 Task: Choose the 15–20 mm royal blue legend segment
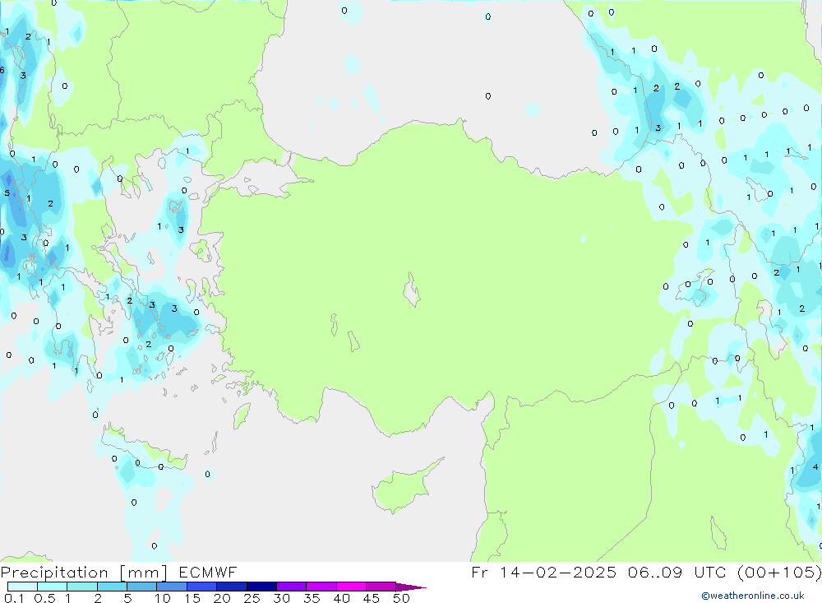pyautogui.click(x=202, y=587)
